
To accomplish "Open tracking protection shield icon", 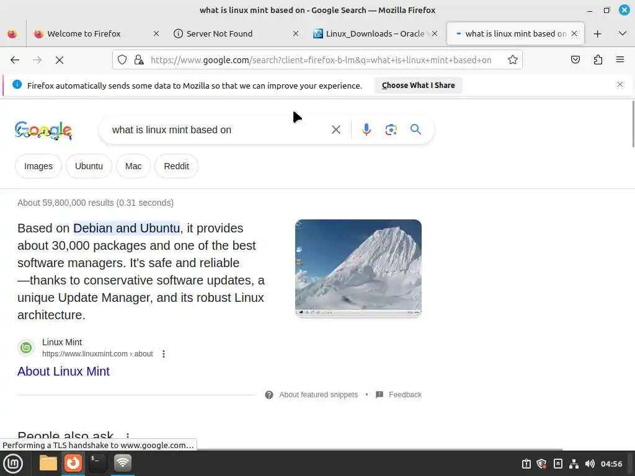I will (122, 60).
